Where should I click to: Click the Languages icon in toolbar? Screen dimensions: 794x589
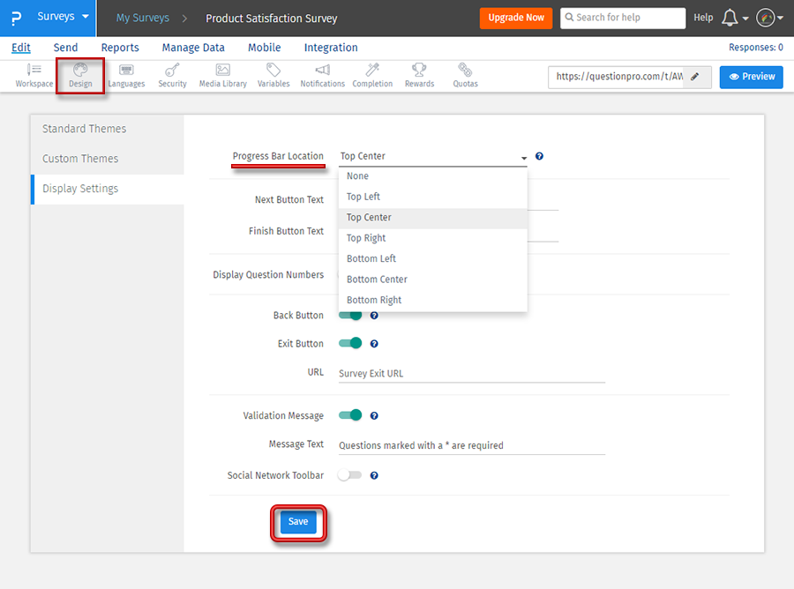click(x=126, y=75)
